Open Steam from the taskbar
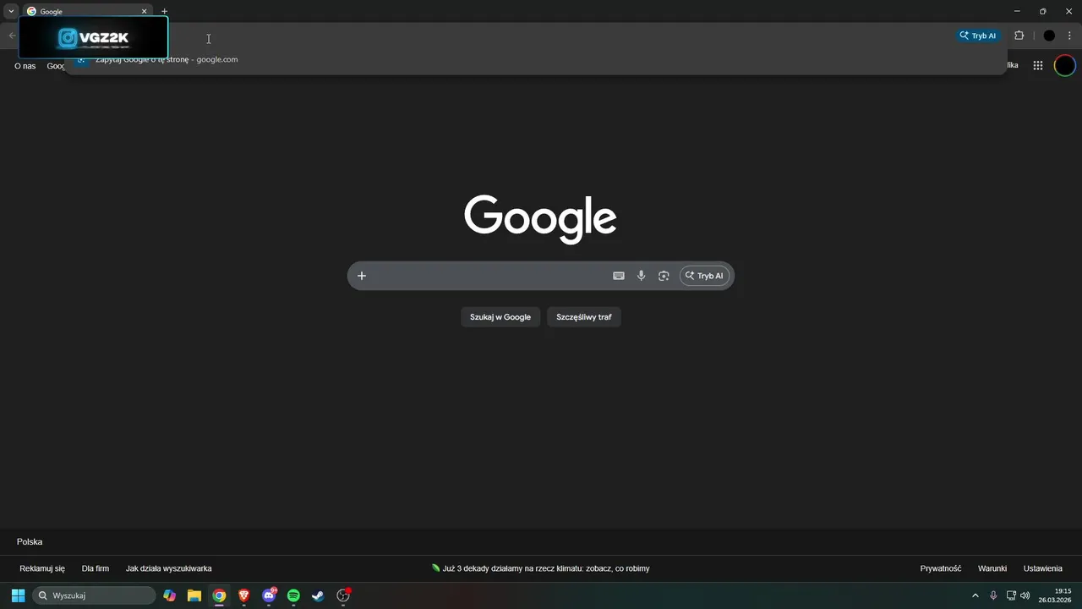The image size is (1082, 609). [318, 595]
